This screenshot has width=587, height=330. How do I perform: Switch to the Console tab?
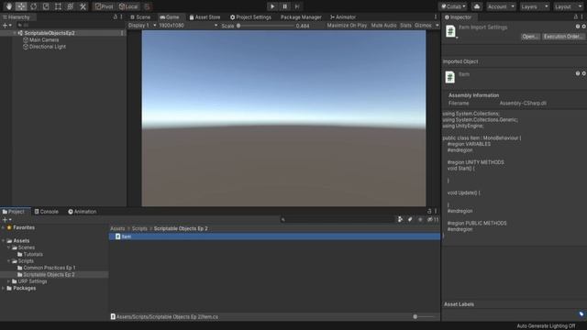click(x=47, y=212)
